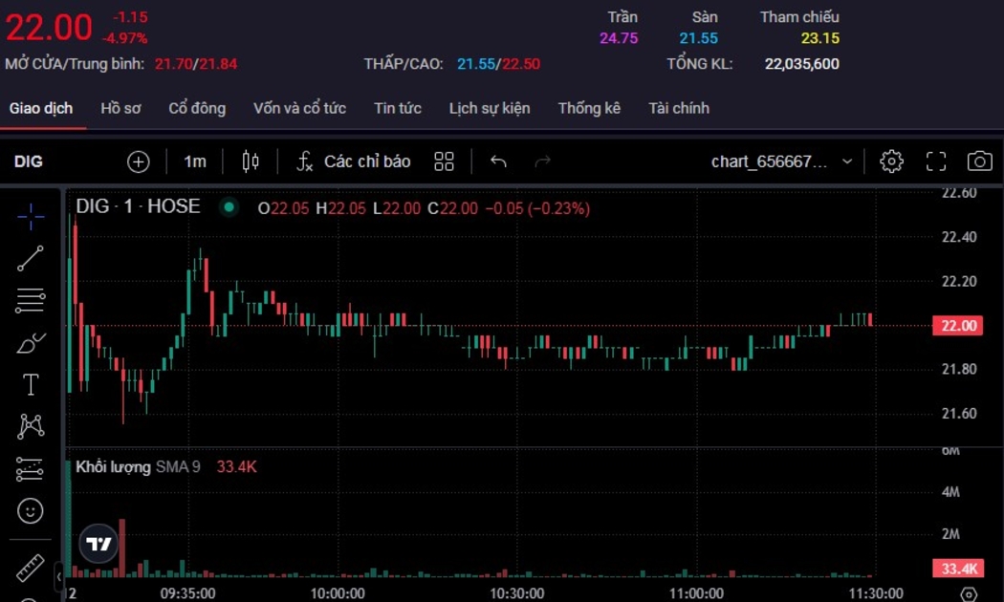Open the chart patterns tool

[31, 426]
